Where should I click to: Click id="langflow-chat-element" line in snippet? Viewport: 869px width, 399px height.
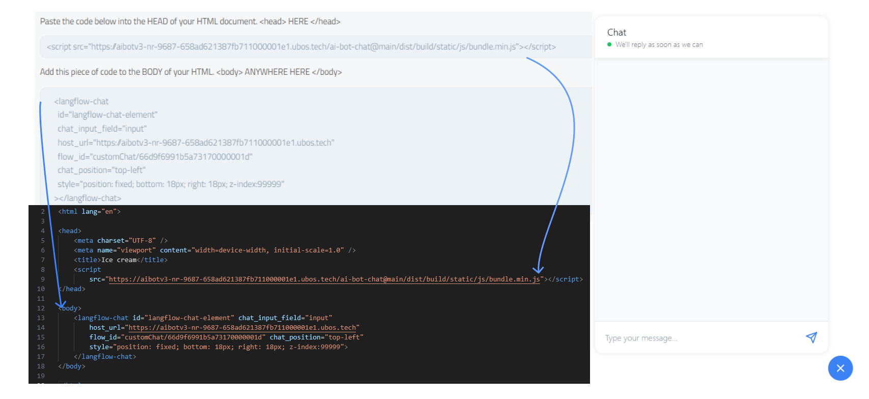point(107,115)
